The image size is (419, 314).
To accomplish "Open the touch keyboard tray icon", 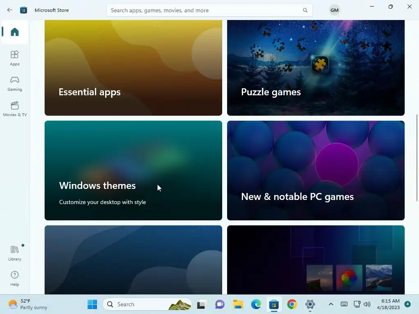I will click(344, 304).
